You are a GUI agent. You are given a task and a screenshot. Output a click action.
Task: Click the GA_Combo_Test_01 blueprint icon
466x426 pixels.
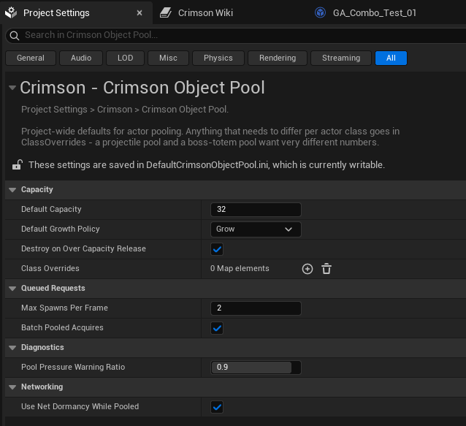click(x=320, y=12)
